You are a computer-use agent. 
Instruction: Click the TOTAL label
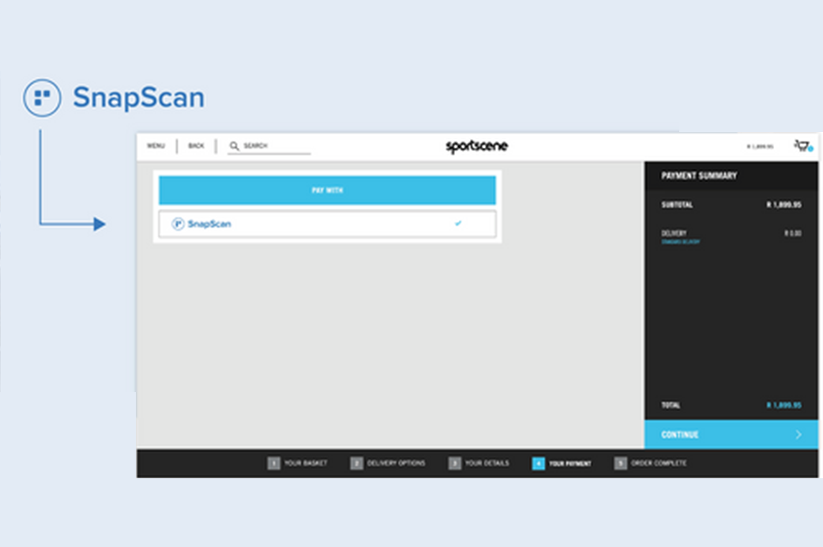point(671,406)
